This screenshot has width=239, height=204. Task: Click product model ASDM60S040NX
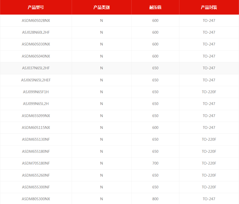(36, 56)
